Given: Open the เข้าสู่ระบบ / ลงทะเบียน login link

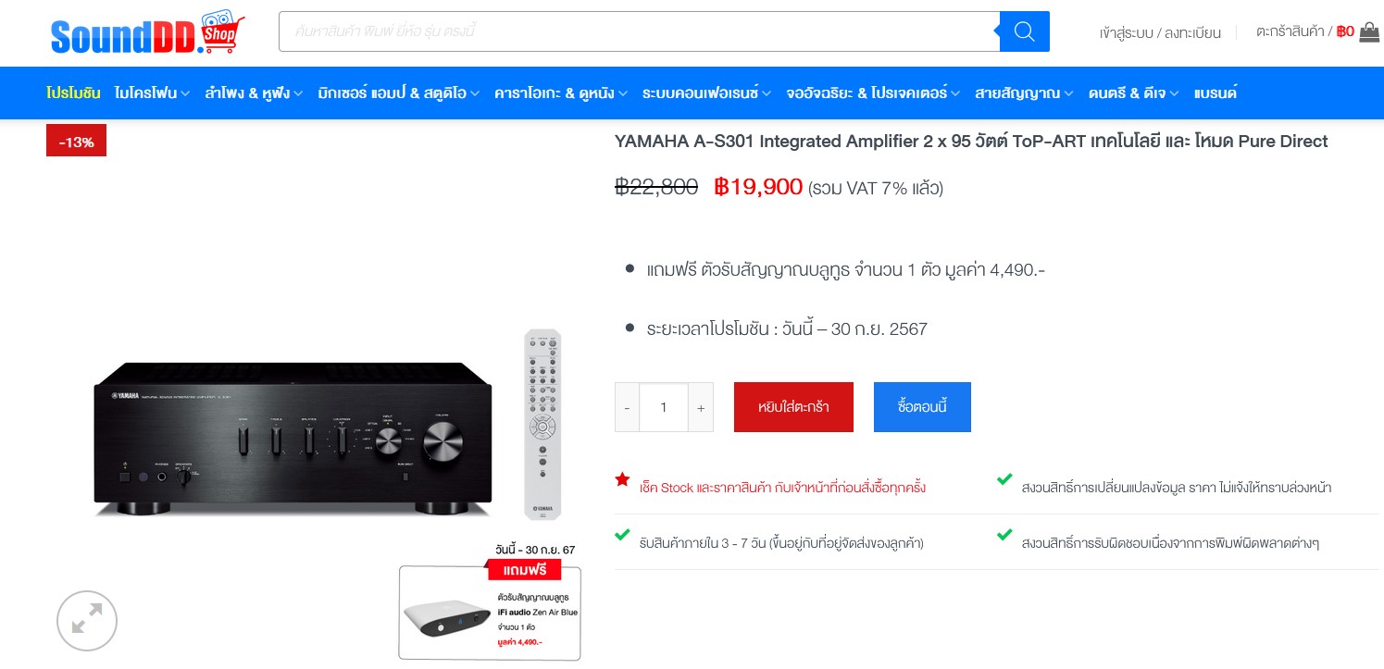Looking at the screenshot, I should (x=1160, y=32).
